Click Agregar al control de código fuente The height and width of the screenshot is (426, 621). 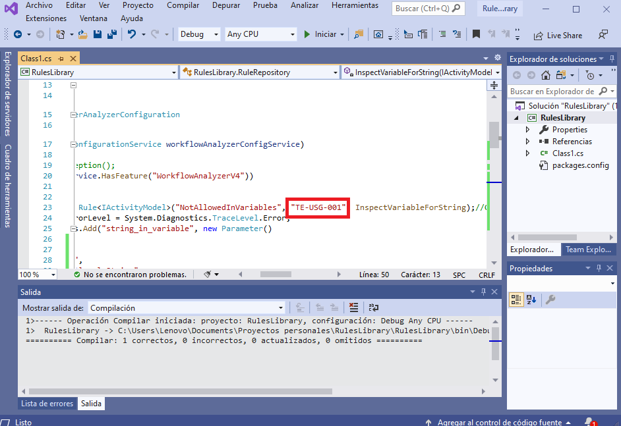tap(500, 423)
